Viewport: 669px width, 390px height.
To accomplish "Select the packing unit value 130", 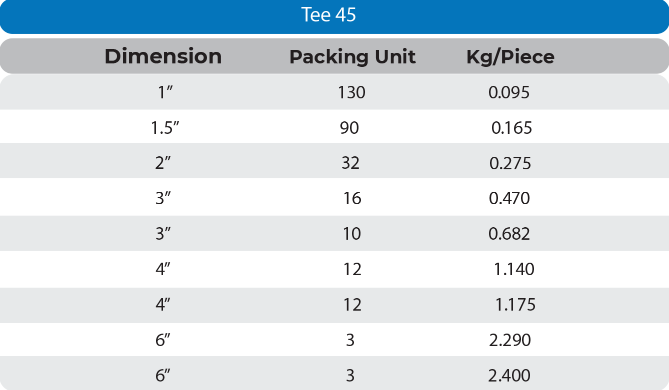I will (x=351, y=92).
